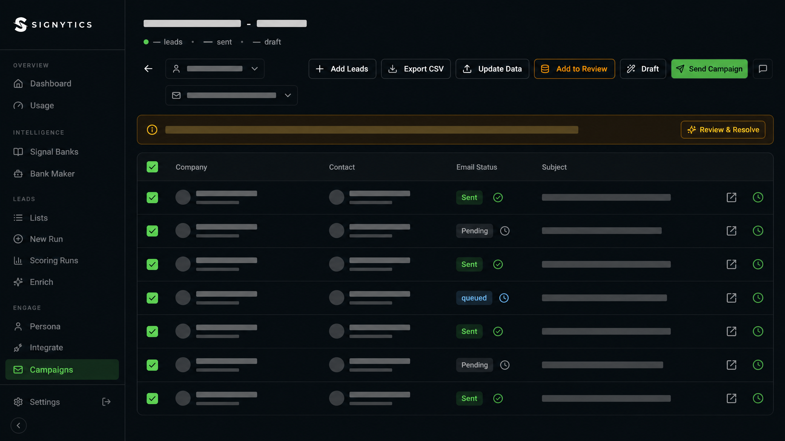
Task: Click the green clock icon in third row
Action: 758,264
